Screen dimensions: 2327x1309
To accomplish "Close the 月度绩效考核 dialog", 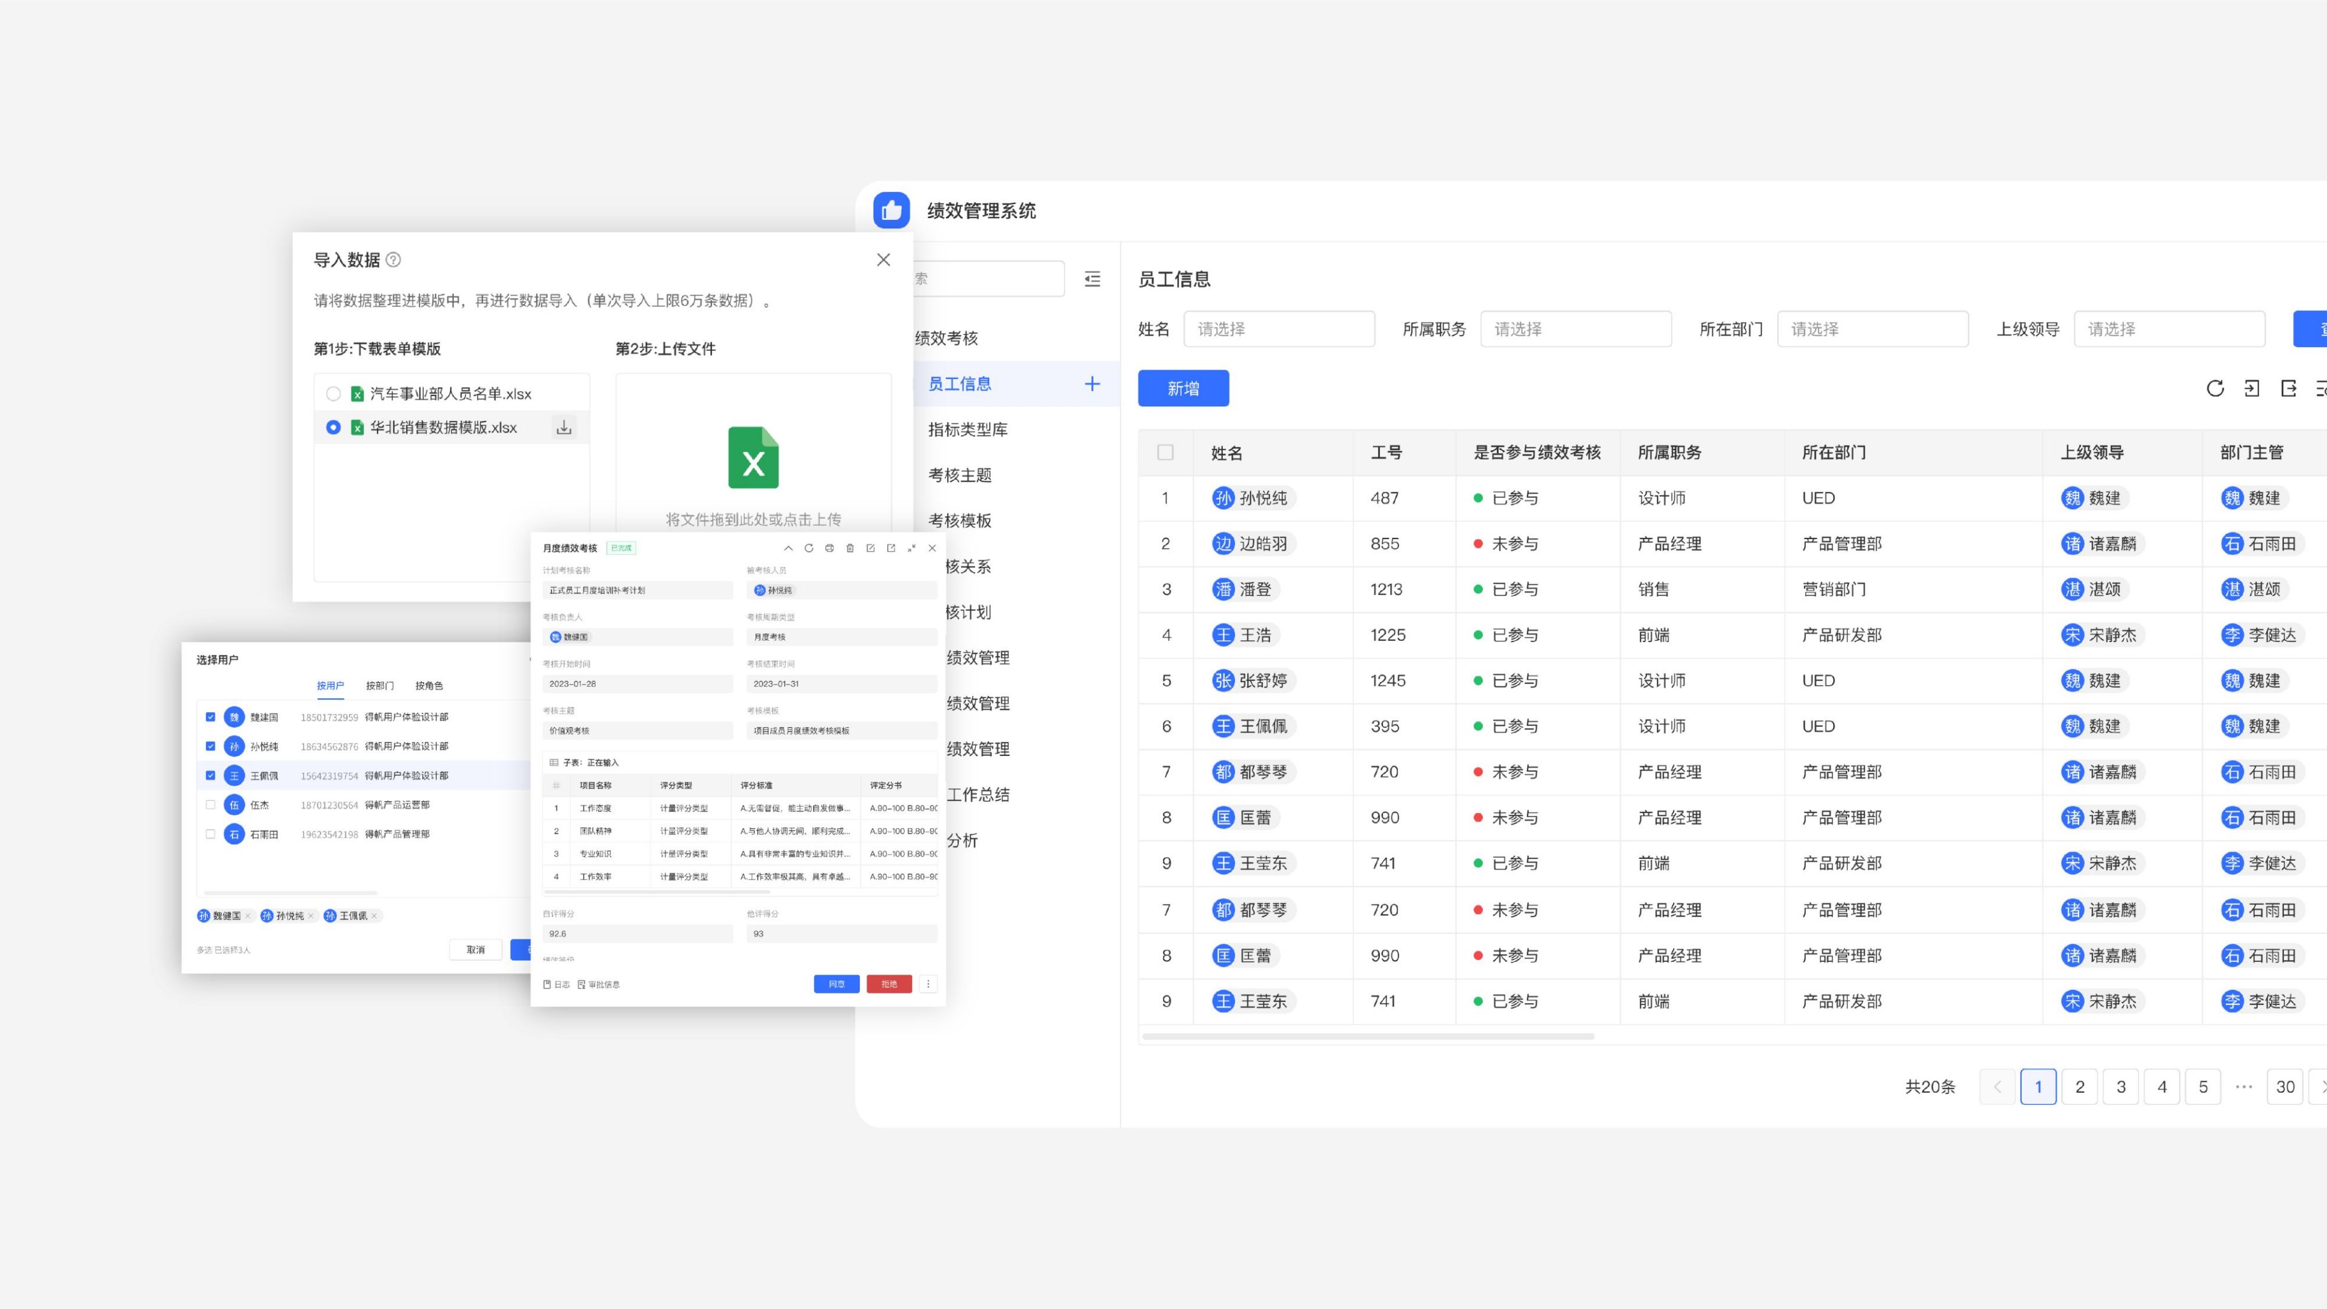I will tap(932, 548).
